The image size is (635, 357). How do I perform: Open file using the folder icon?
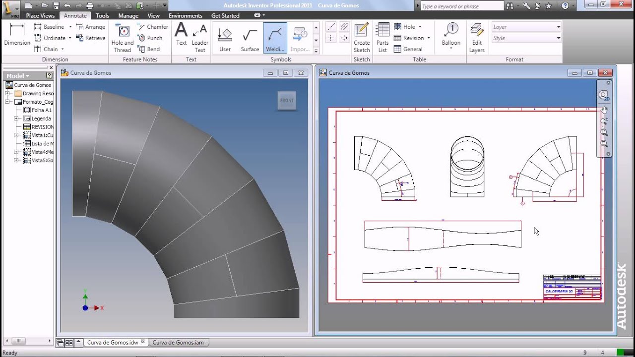[45, 6]
